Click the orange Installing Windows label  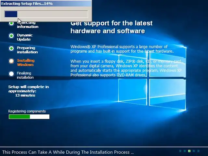(26, 63)
